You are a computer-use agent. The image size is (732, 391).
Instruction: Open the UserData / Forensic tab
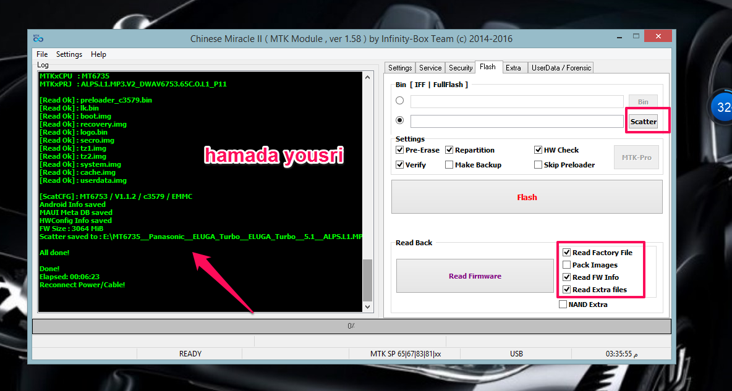coord(561,68)
